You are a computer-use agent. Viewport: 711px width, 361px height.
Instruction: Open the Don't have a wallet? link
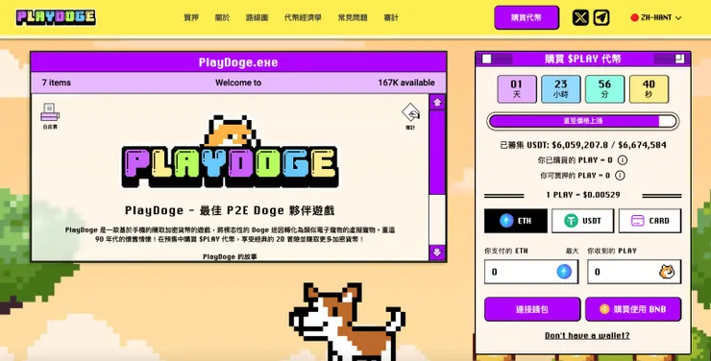point(587,336)
